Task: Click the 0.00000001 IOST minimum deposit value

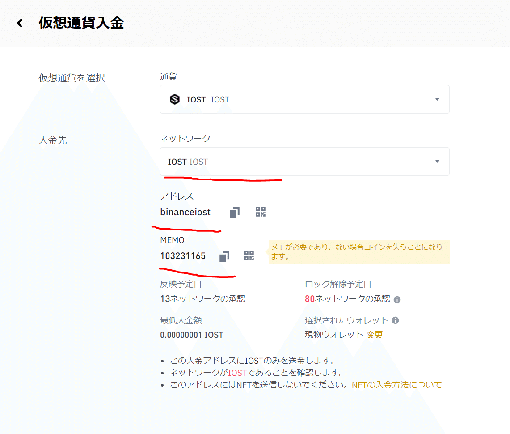Action: click(x=192, y=335)
